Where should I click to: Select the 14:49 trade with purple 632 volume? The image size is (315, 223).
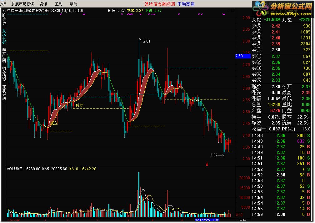(281, 141)
